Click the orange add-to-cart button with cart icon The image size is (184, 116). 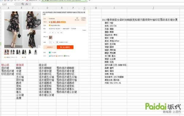[65, 47]
